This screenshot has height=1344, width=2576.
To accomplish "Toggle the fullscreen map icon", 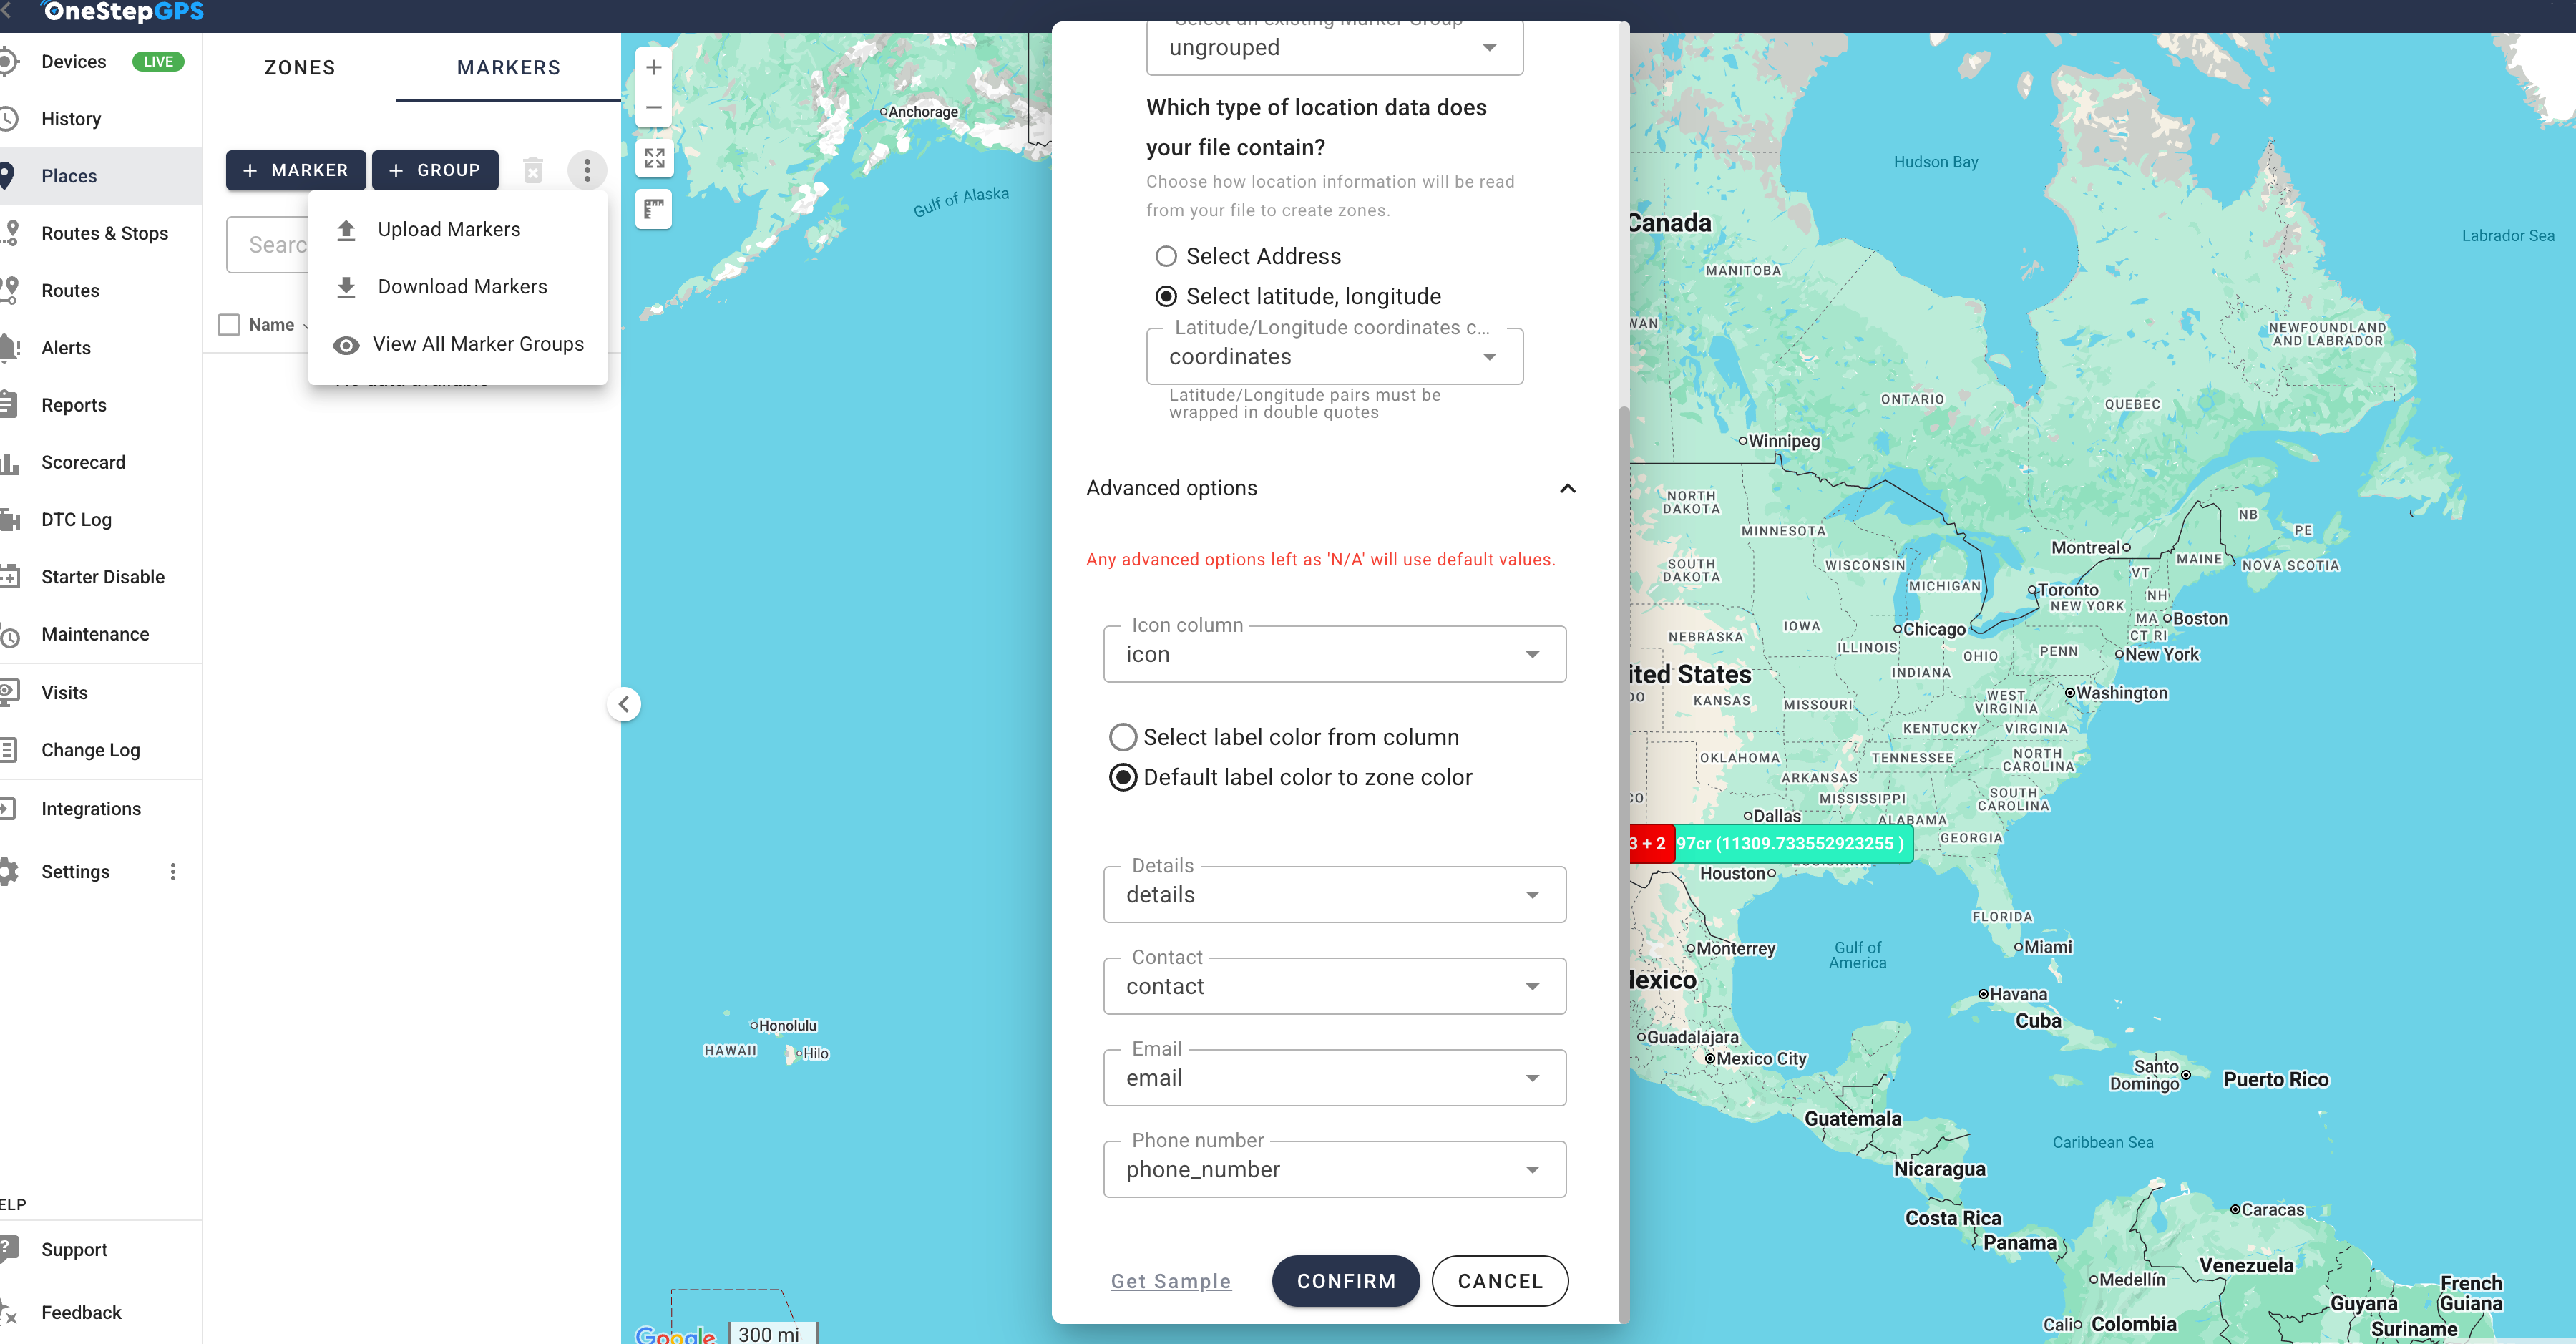I will (x=654, y=158).
